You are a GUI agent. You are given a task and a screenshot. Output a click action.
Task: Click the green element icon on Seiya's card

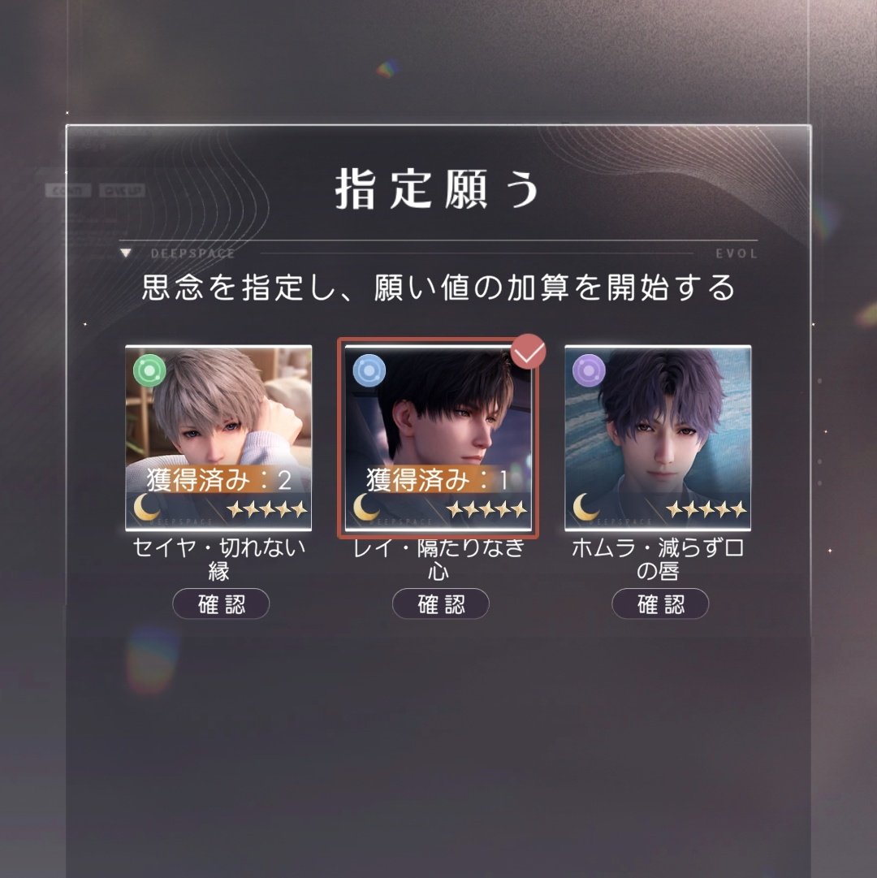(149, 370)
